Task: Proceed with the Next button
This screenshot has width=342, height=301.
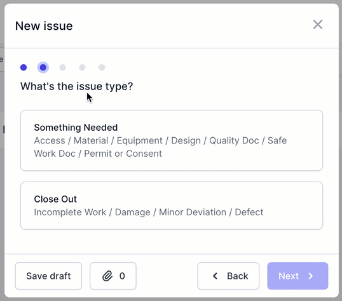Action: pos(298,276)
